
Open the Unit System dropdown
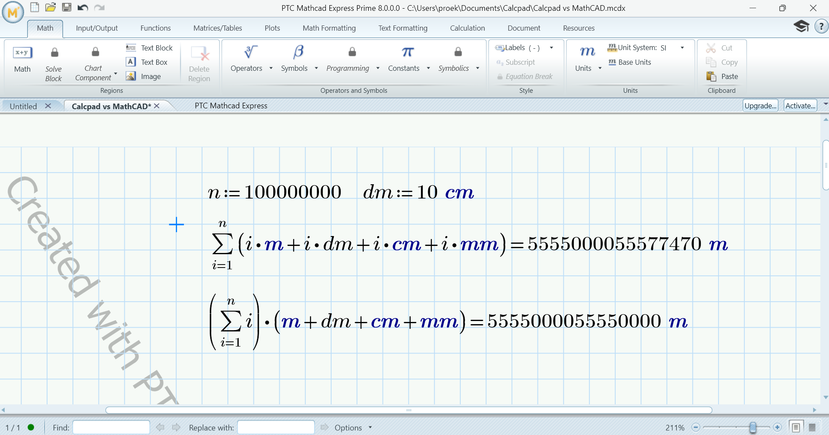682,47
